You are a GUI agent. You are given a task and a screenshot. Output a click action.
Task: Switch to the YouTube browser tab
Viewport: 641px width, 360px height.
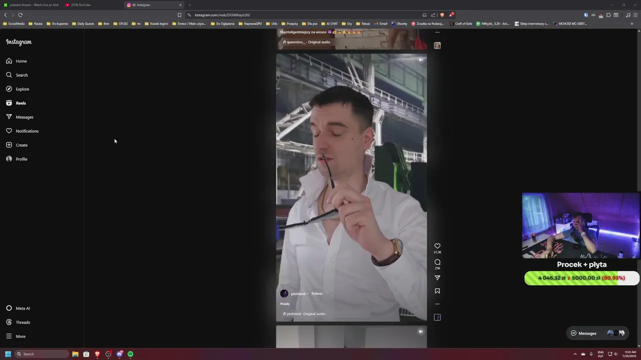93,5
